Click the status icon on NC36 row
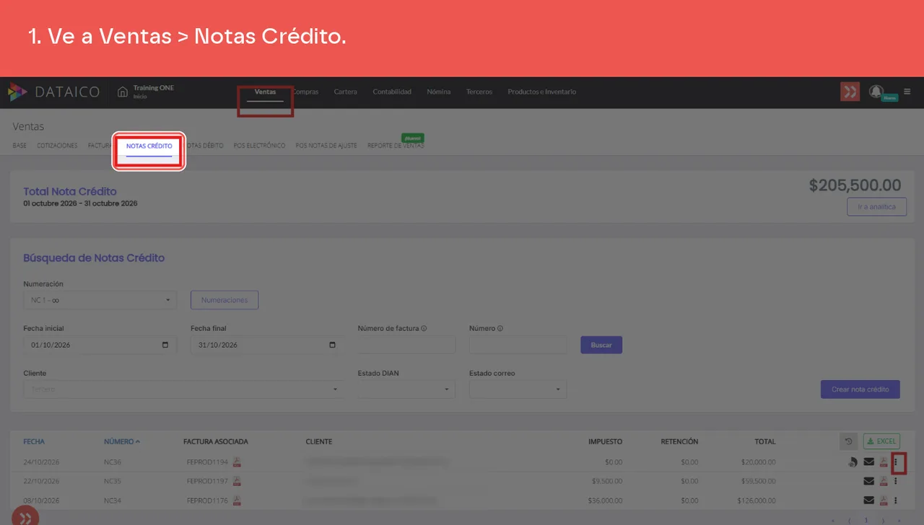 click(x=853, y=462)
